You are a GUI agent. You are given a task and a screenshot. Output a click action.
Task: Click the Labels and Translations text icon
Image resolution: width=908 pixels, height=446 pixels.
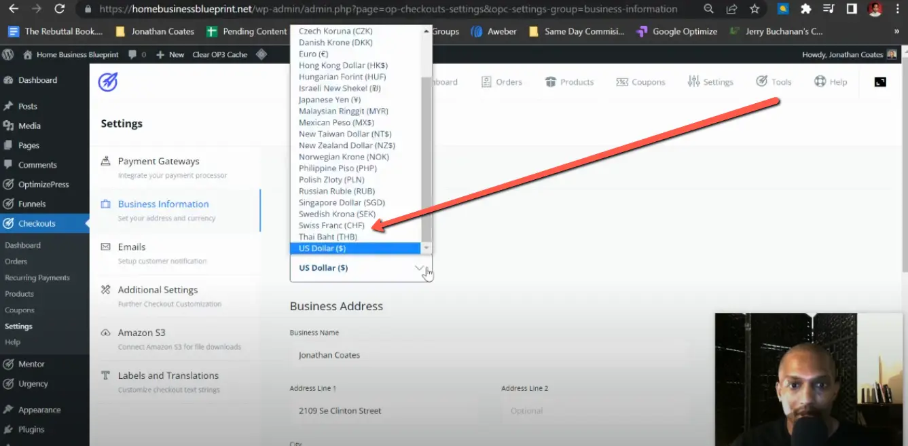coord(106,375)
